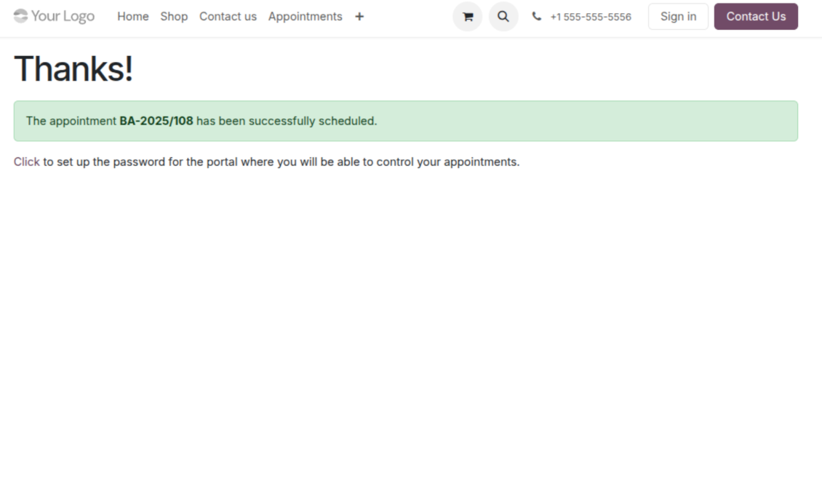Click the portal password instruction sentence
The height and width of the screenshot is (492, 822).
(x=281, y=162)
